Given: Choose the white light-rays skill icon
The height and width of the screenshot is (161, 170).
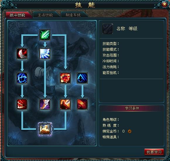Looking at the screenshot, I should [45, 54].
